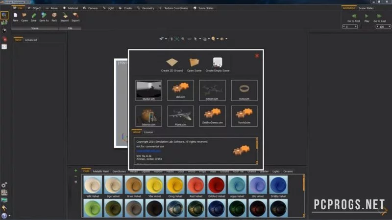Open the forvid.sim sample scene thumbnail

(x=244, y=116)
